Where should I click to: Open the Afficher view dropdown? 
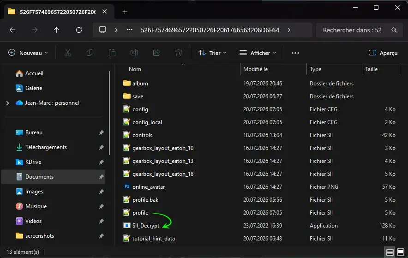pos(258,53)
